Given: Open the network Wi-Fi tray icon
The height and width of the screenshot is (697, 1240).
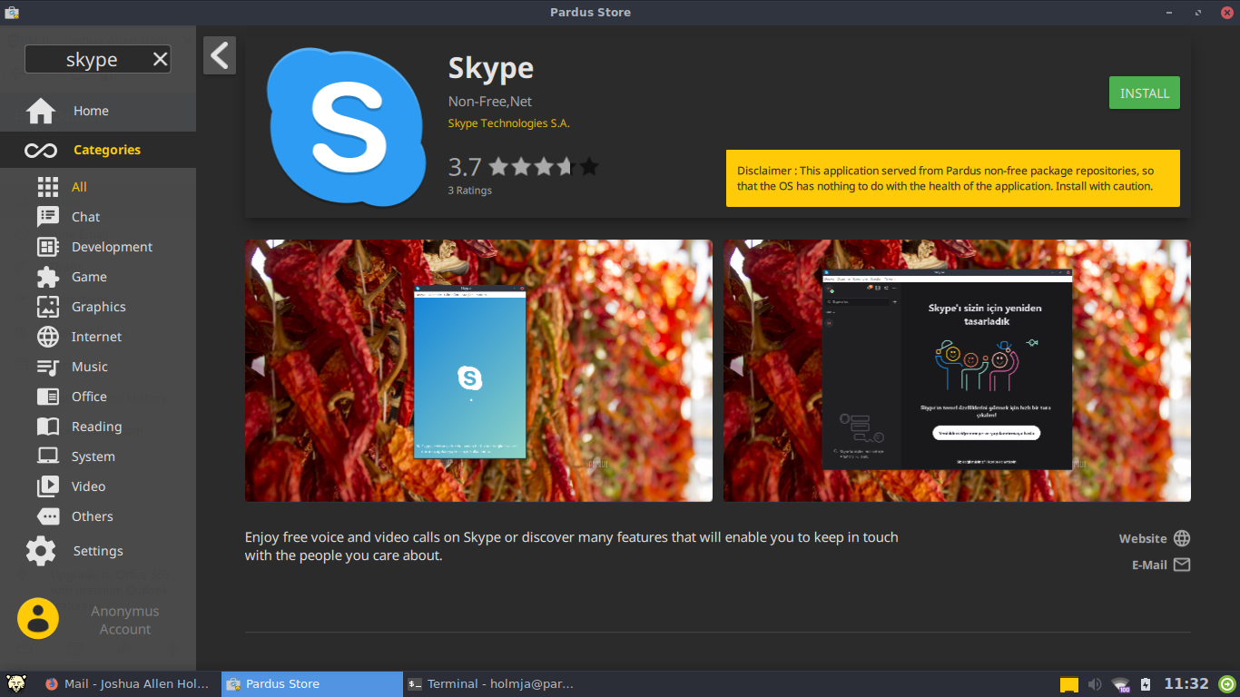Looking at the screenshot, I should point(1121,684).
